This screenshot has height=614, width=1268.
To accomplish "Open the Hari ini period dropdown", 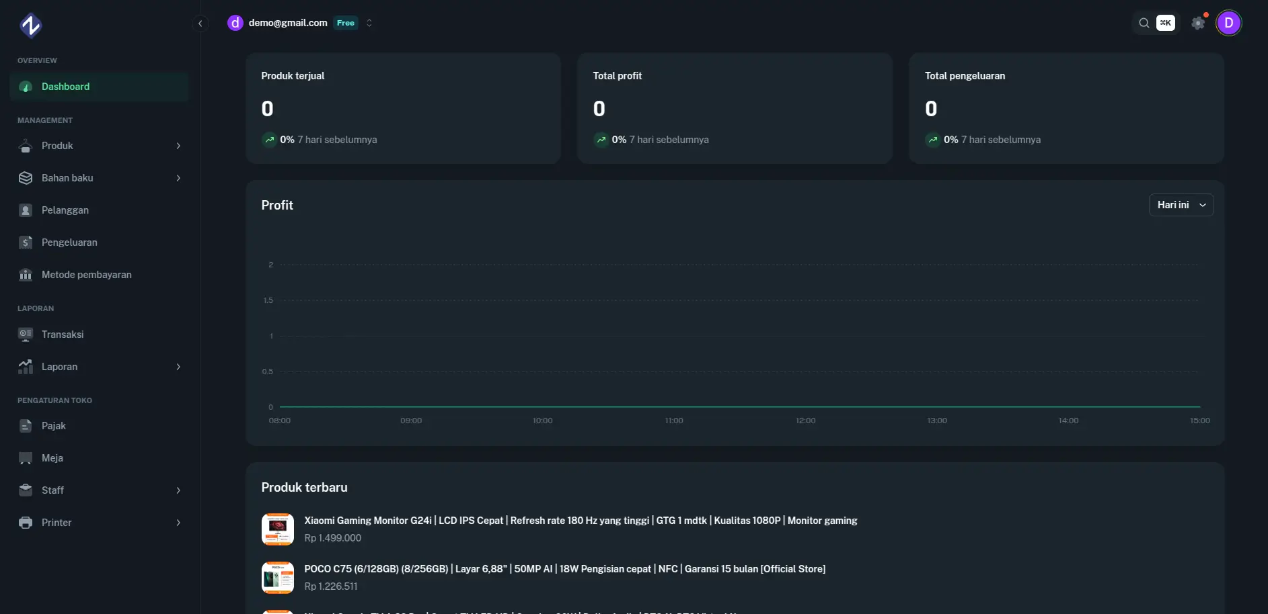I will pyautogui.click(x=1181, y=205).
